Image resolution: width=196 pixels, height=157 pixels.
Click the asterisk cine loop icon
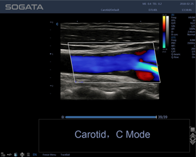[63, 117]
